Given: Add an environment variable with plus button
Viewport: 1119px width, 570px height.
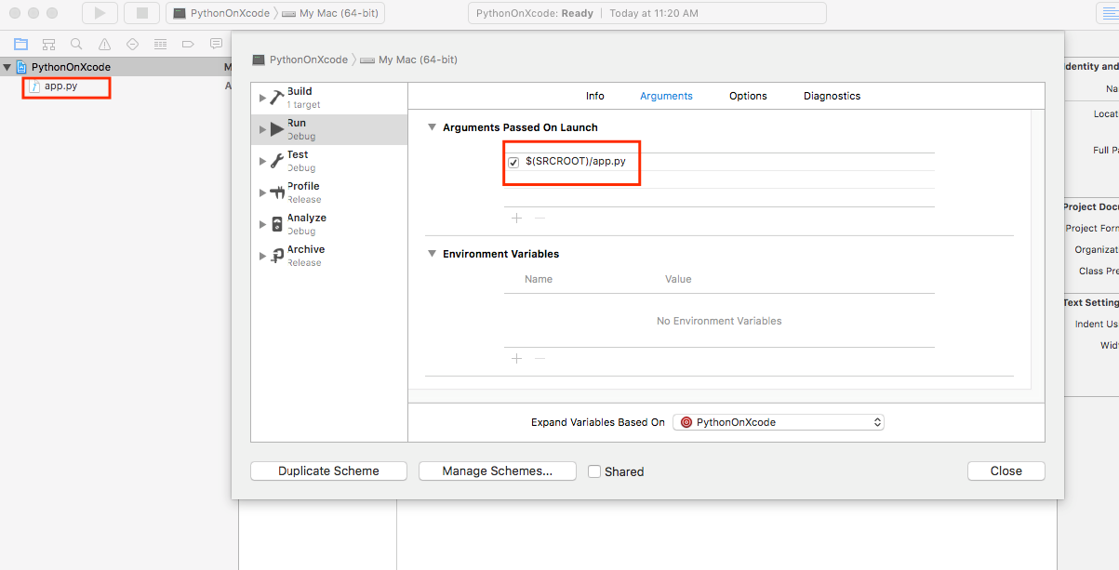Looking at the screenshot, I should (517, 358).
